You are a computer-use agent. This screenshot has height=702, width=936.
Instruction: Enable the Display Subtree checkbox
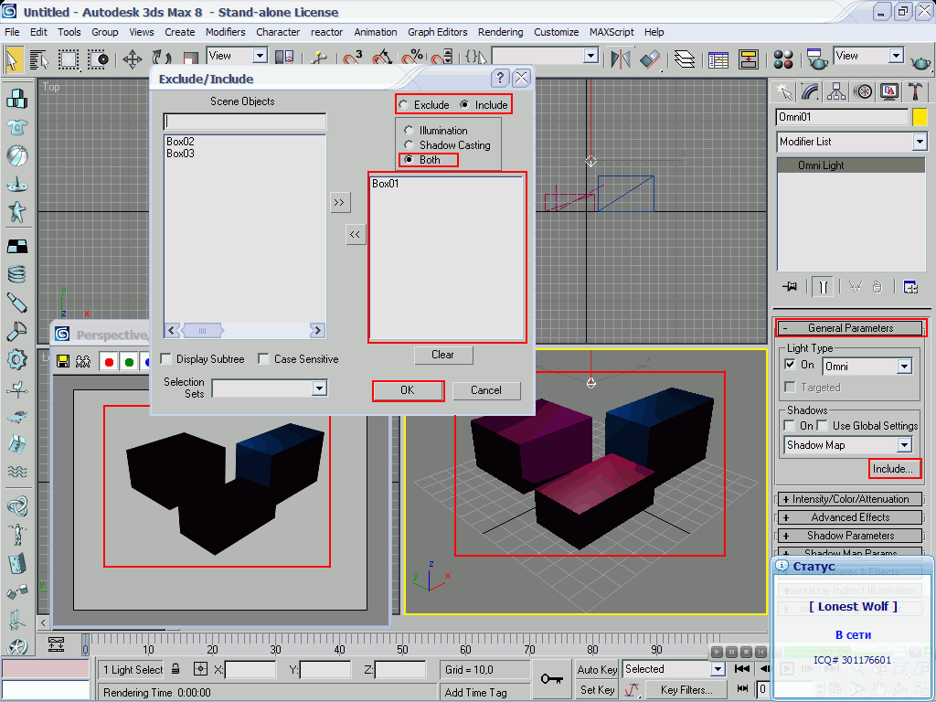166,359
